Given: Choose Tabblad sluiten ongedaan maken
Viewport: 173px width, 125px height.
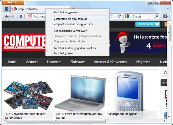Looking at the screenshot, I should click(77, 48).
